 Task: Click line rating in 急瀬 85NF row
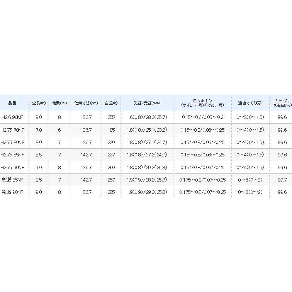click(203, 180)
